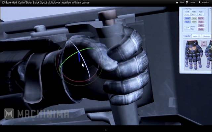
Task: Toggle Clip switching to Gun
Action: click(201, 22)
